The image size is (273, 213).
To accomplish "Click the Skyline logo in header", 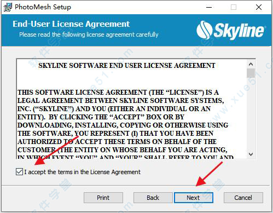I will pyautogui.click(x=230, y=30).
